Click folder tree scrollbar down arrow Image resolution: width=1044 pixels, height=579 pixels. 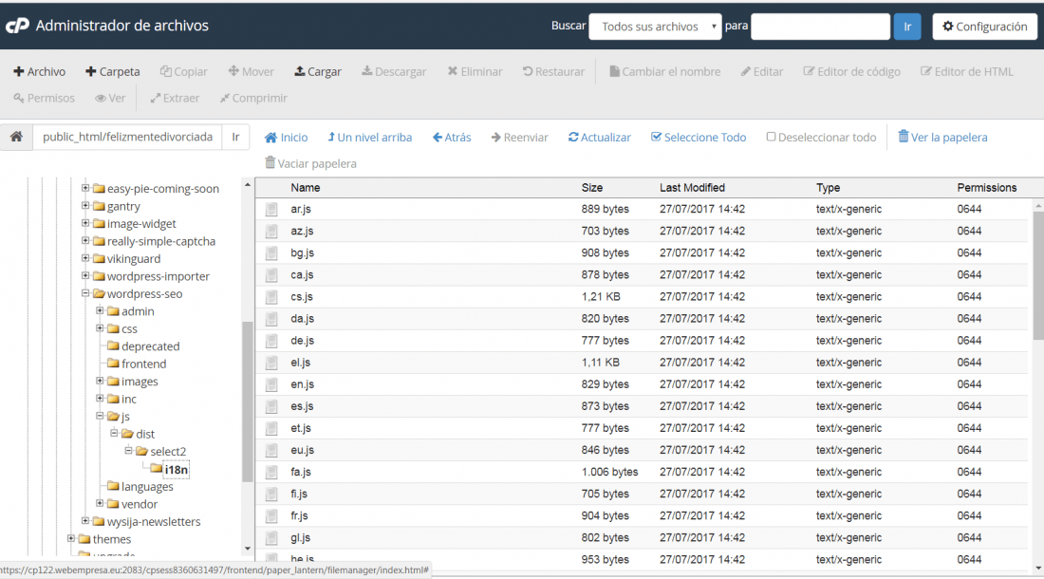[248, 549]
